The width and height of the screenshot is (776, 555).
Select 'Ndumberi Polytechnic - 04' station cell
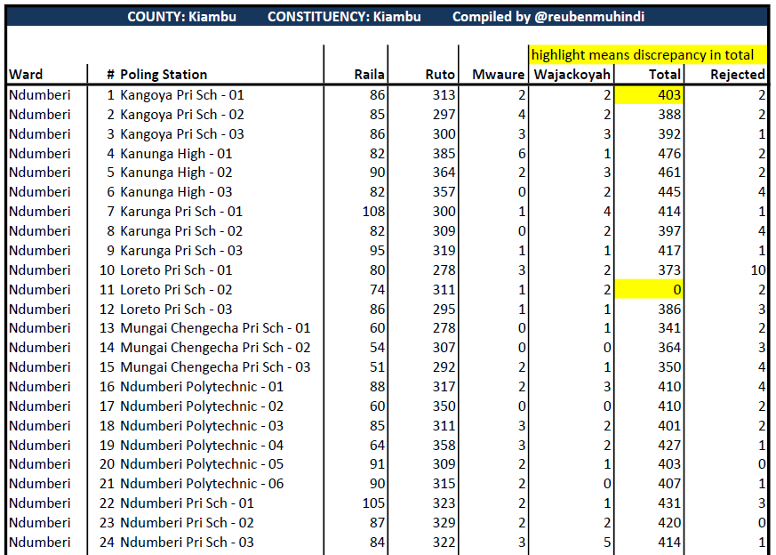(x=202, y=445)
